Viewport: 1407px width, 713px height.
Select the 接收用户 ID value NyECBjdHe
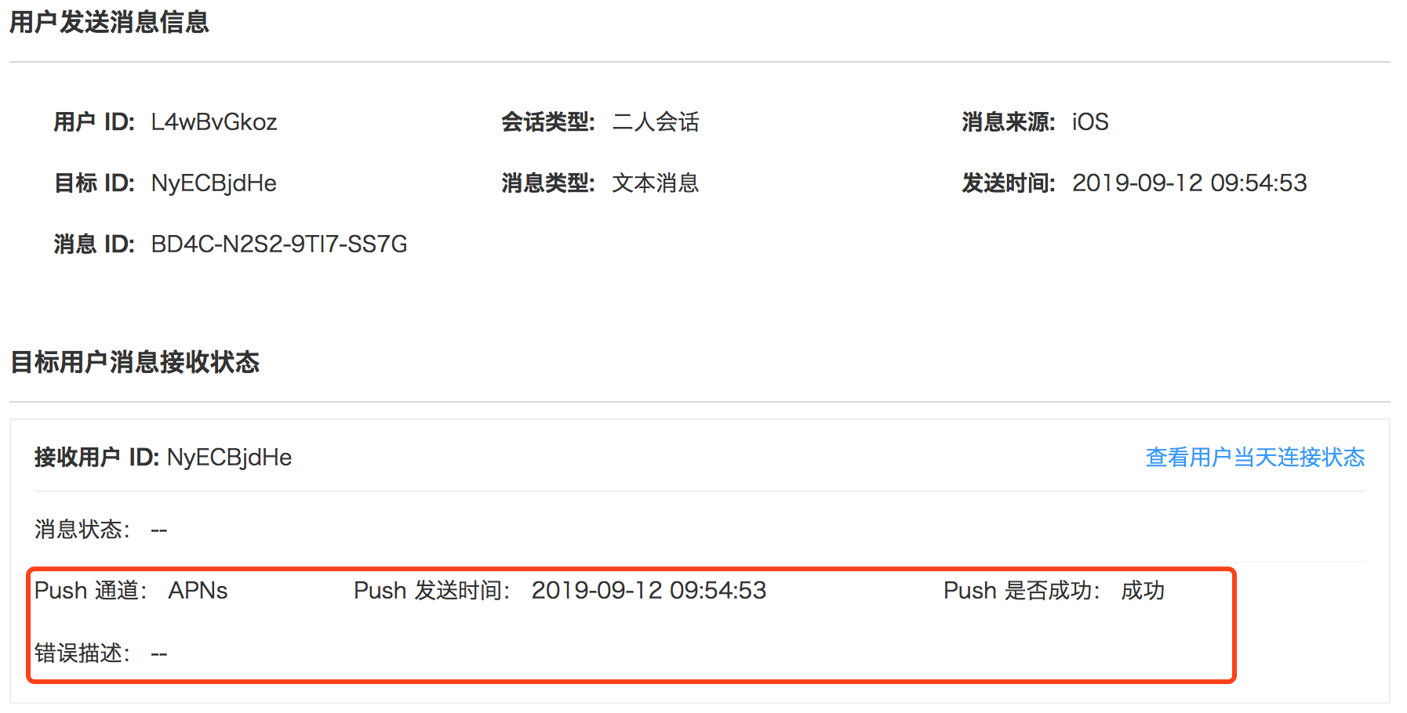[229, 458]
